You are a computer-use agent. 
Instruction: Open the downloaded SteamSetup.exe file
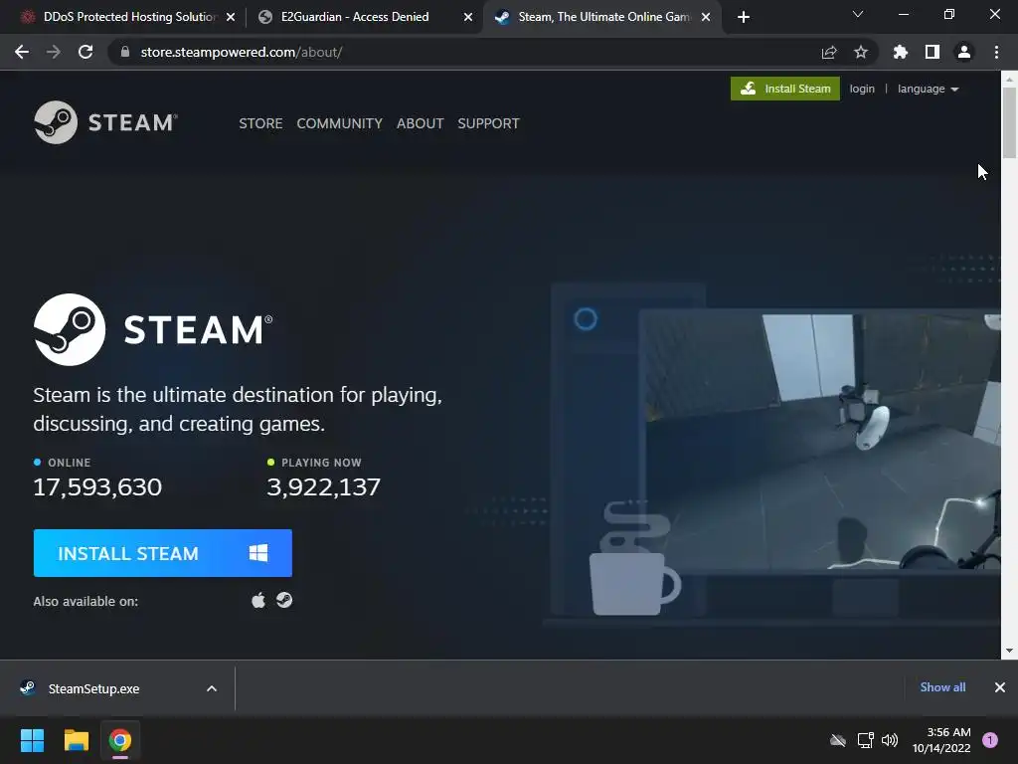click(93, 688)
